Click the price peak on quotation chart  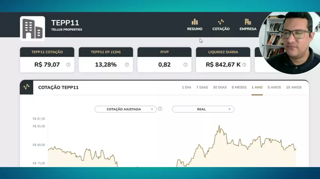[x=219, y=126]
